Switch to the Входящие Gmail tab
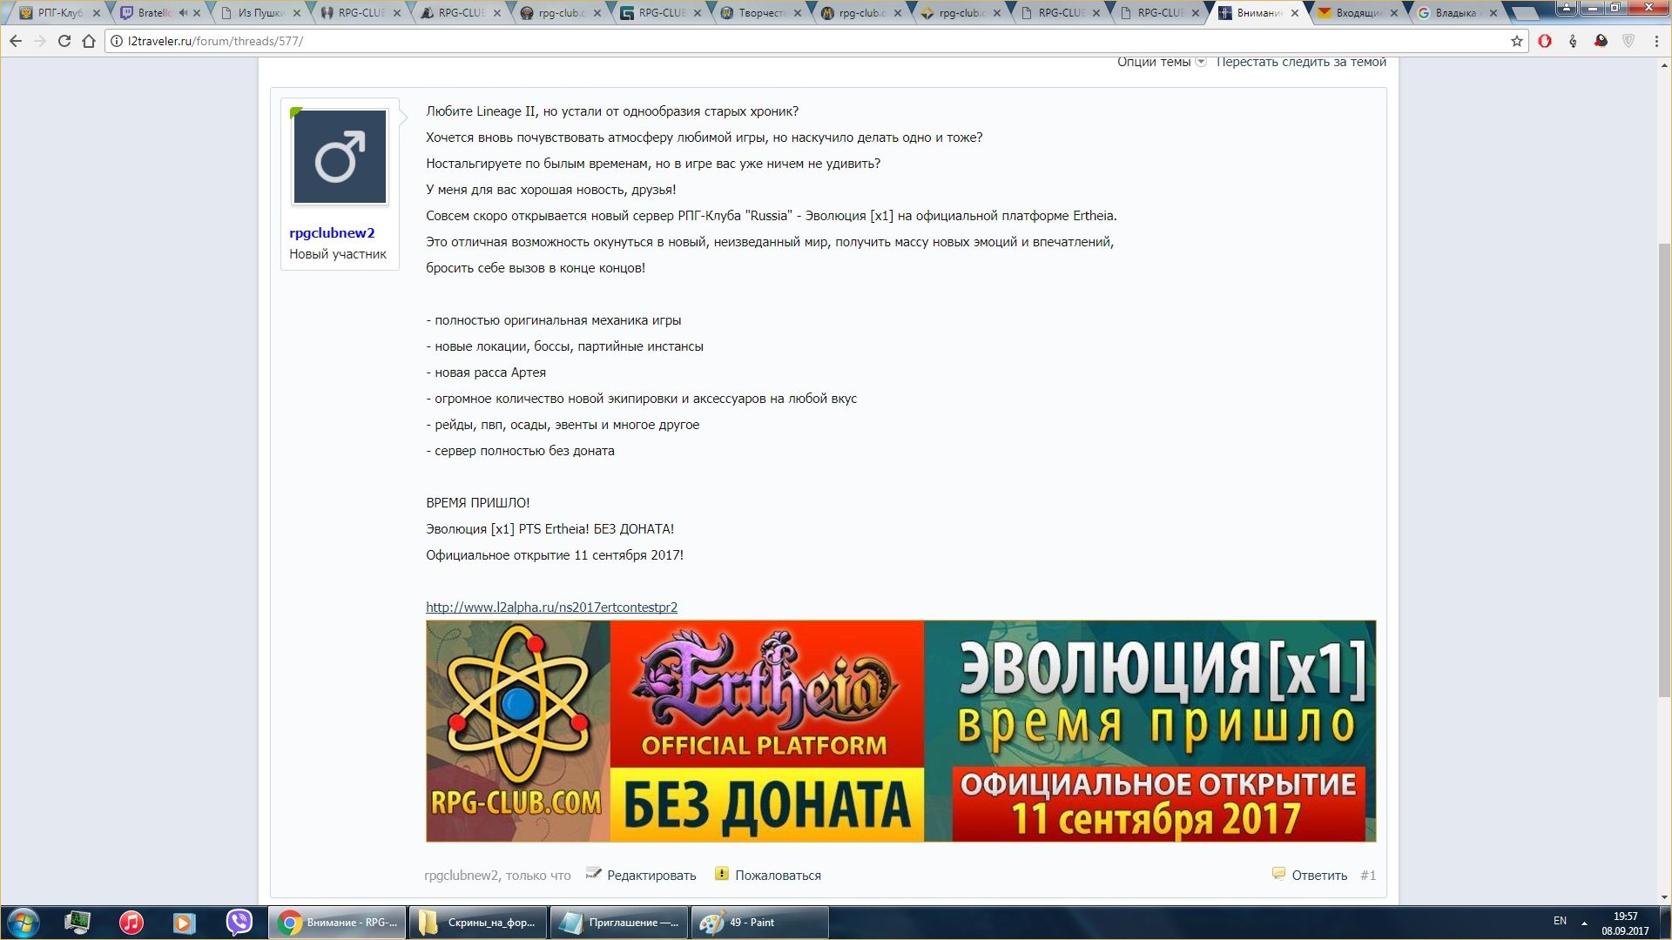1672x940 pixels. pos(1358,13)
